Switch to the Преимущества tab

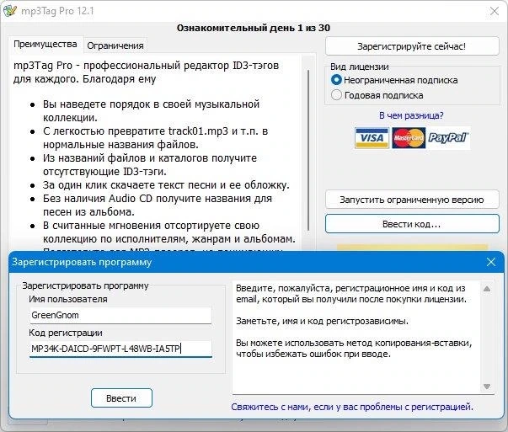tap(45, 45)
